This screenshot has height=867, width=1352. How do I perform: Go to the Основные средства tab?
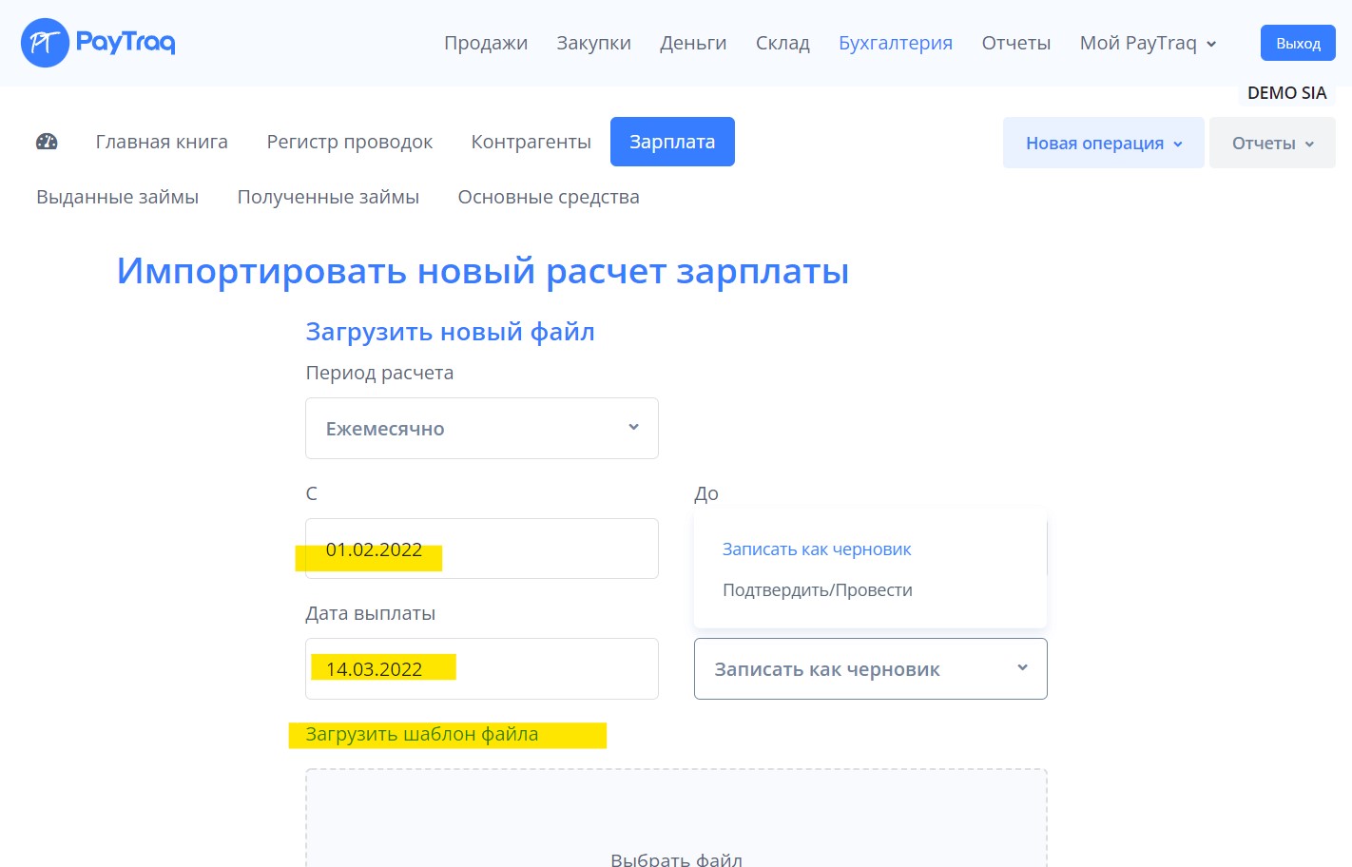[549, 197]
